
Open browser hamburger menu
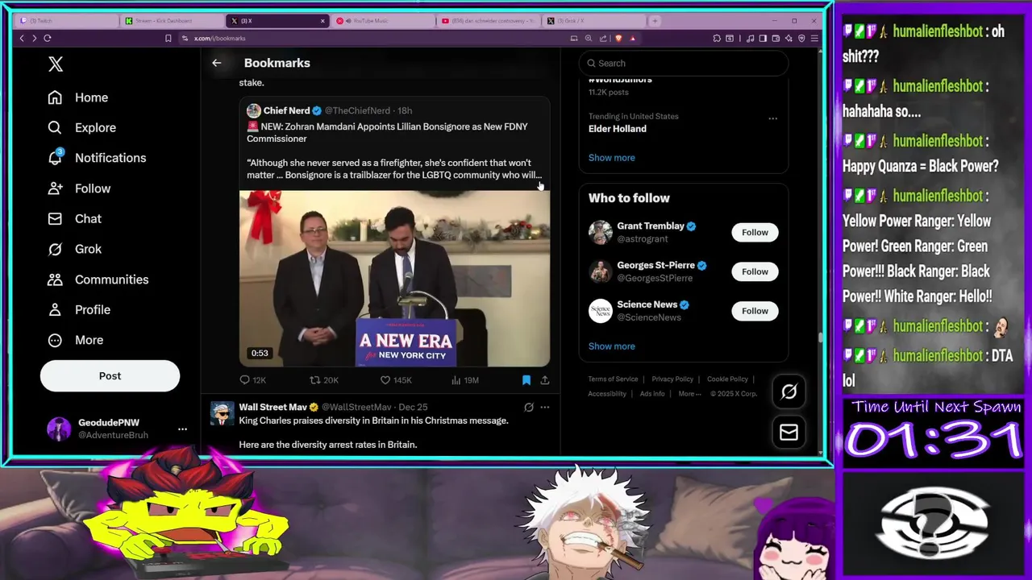(x=814, y=38)
